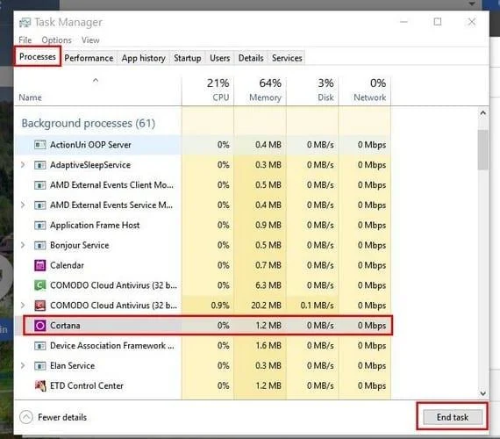Sort processes by CPU usage column

[208, 91]
